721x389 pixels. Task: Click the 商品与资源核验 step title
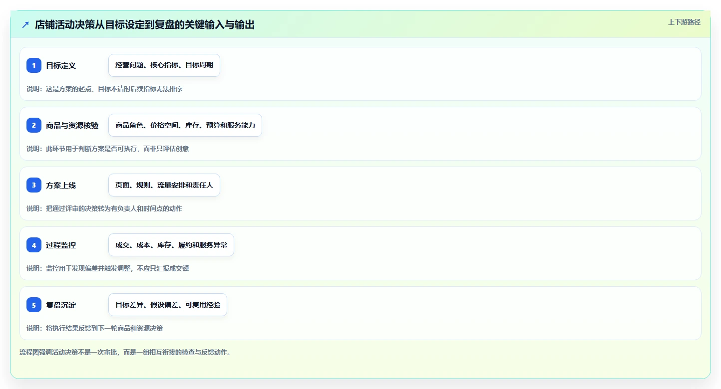[72, 125]
